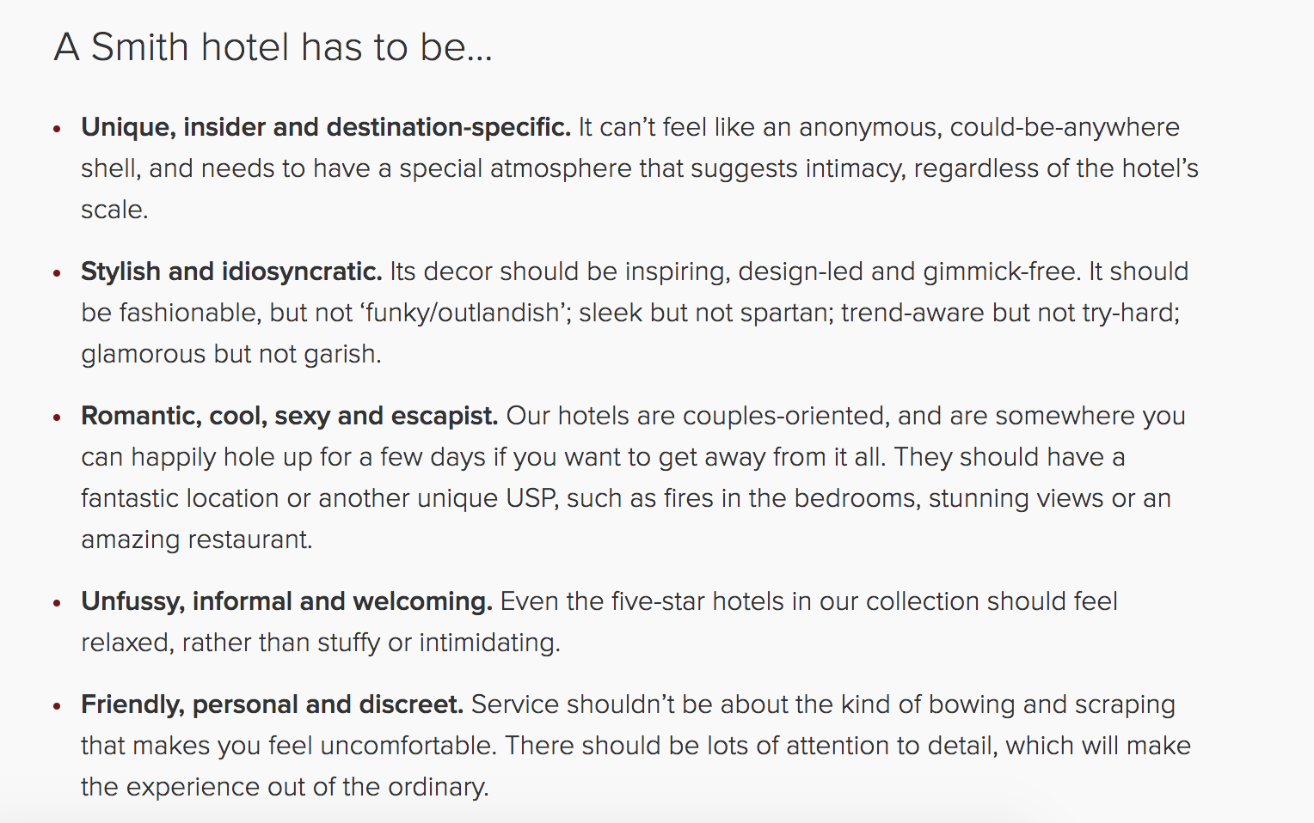This screenshot has height=823, width=1314.
Task: Click the bold text 'Unique, insider and destination-specific.'
Action: [x=326, y=127]
